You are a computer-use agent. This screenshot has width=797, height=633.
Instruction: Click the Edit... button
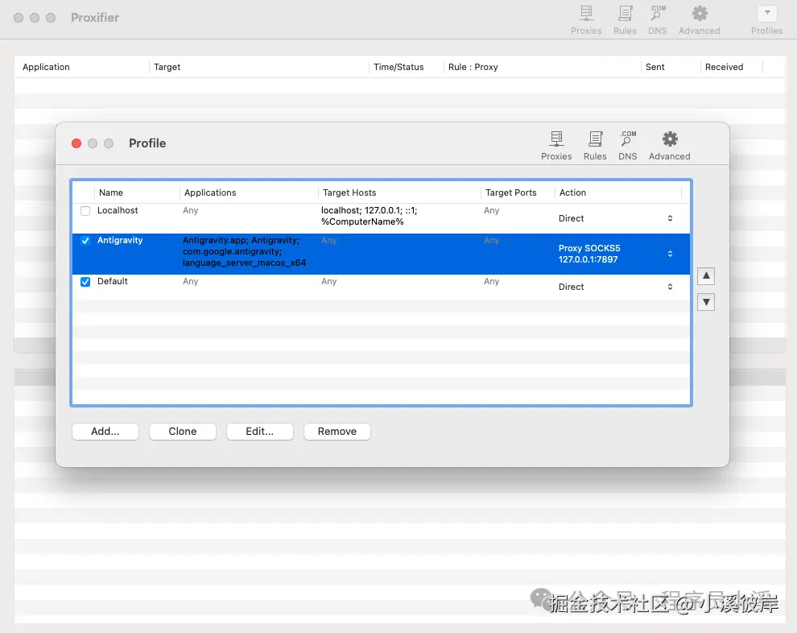click(260, 432)
